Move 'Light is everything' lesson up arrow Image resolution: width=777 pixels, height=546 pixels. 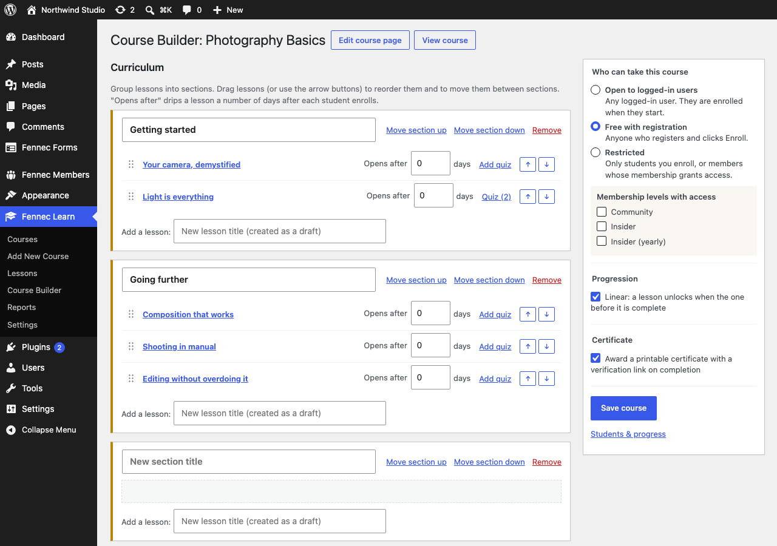pos(528,197)
